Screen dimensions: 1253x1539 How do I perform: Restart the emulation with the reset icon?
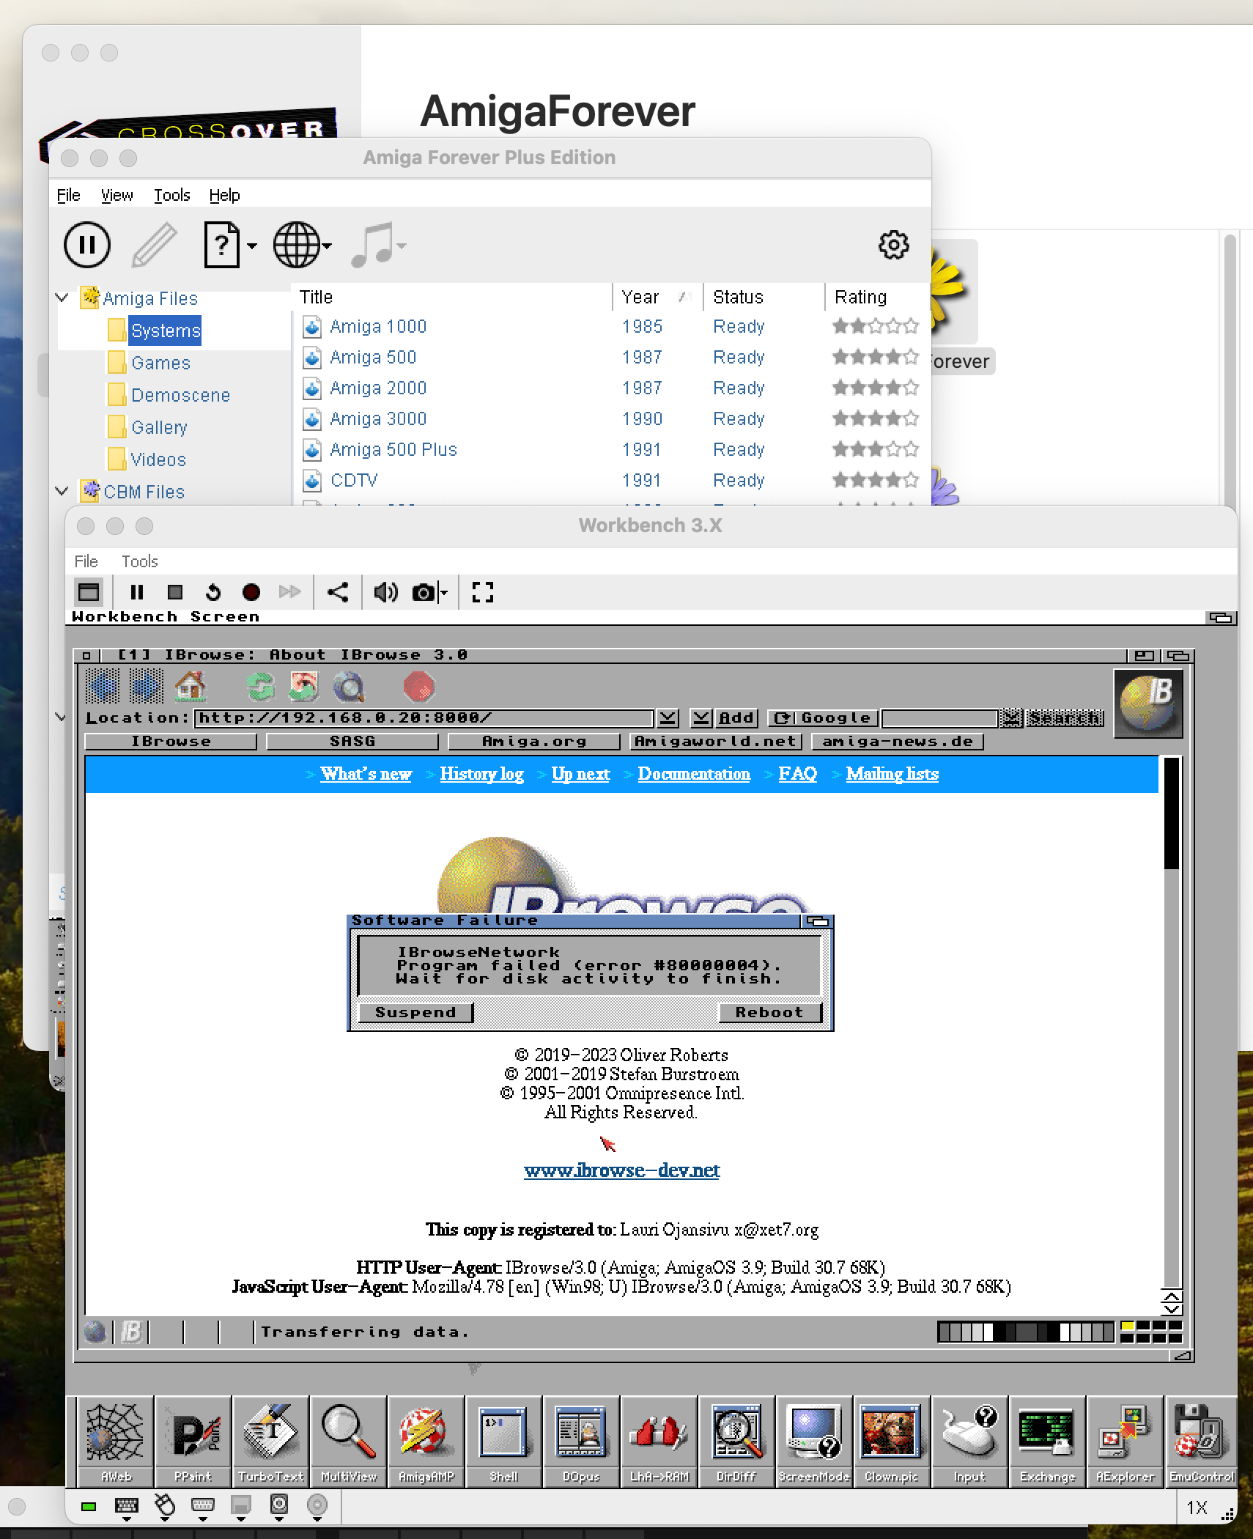213,592
